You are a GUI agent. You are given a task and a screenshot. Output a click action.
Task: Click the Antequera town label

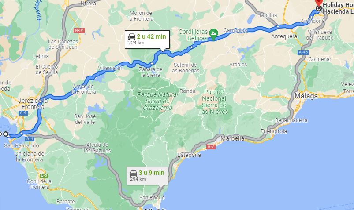[x=284, y=36]
